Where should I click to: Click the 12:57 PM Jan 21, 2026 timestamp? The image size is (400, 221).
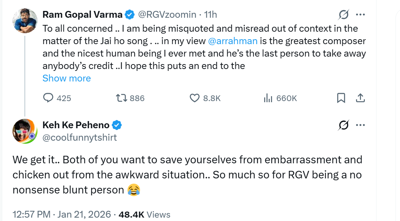(62, 215)
